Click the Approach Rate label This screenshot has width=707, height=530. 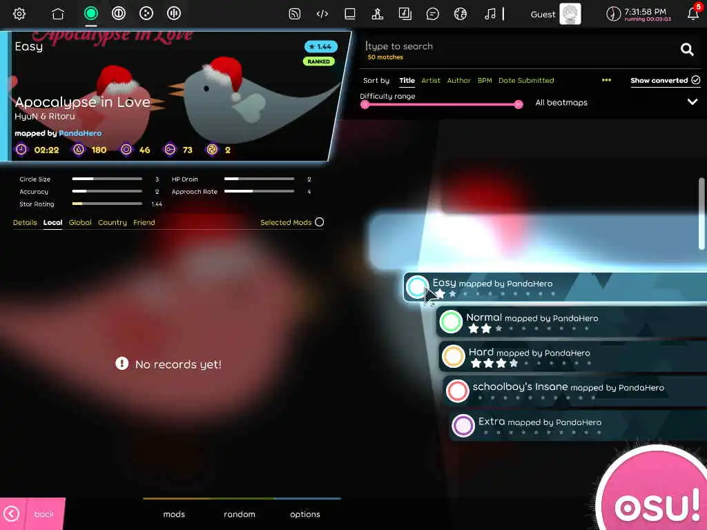(x=194, y=192)
